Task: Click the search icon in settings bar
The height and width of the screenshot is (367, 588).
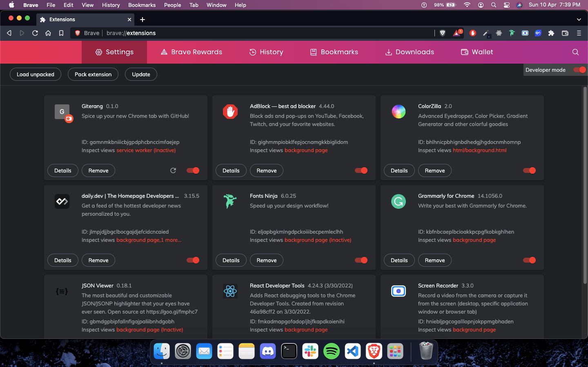Action: [x=575, y=52]
